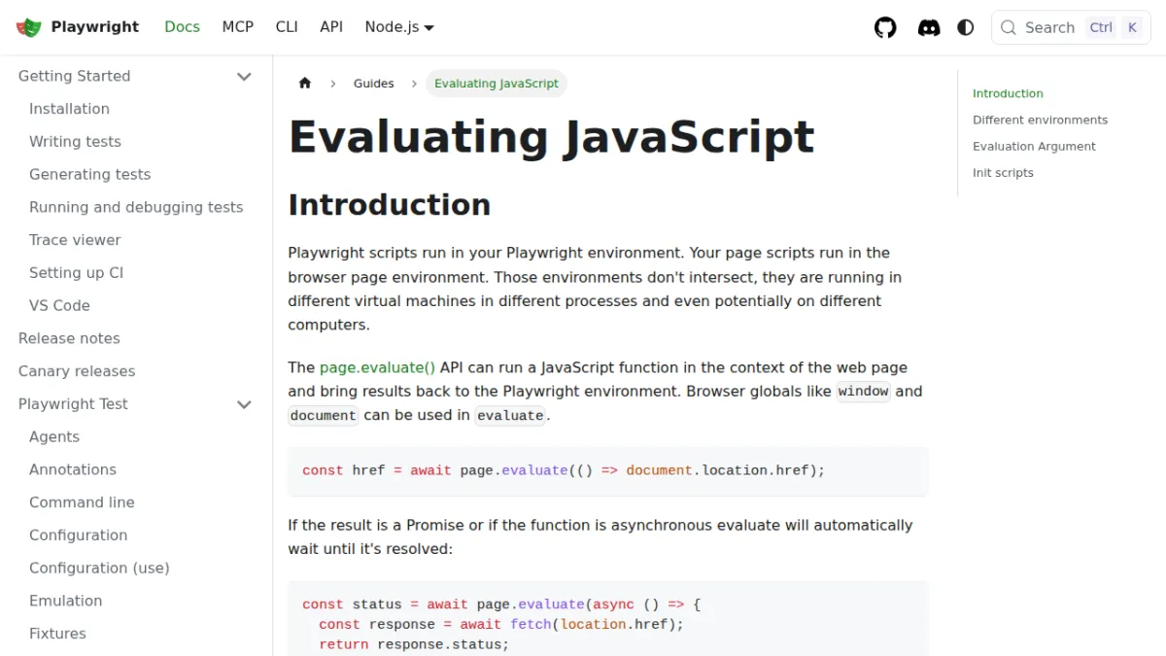This screenshot has height=656, width=1166.
Task: Open the Docs tab
Action: [x=182, y=27]
